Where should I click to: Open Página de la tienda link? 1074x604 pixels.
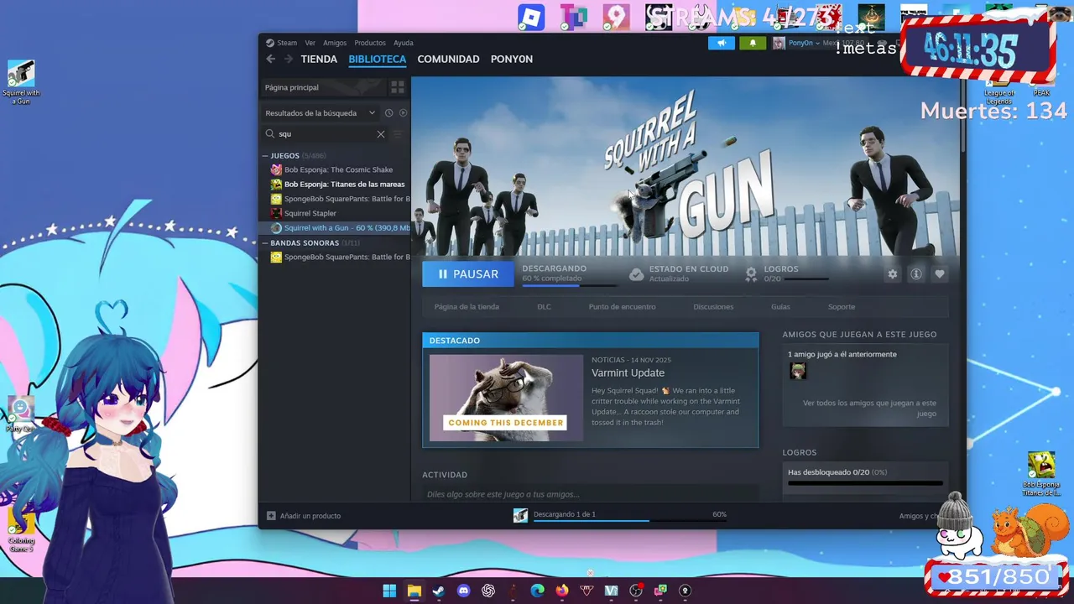(x=467, y=307)
